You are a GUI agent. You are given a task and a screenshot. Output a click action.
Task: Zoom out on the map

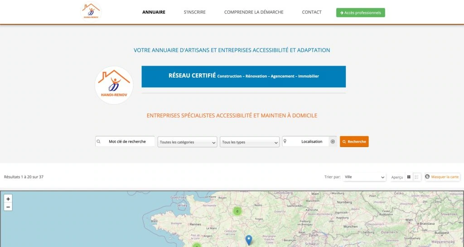pos(8,207)
